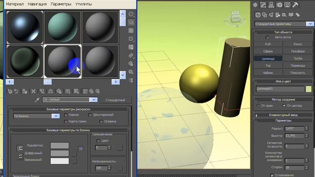This screenshot has height=177, width=315.
Task: Select the Geometry category icon
Action: click(x=258, y=15)
